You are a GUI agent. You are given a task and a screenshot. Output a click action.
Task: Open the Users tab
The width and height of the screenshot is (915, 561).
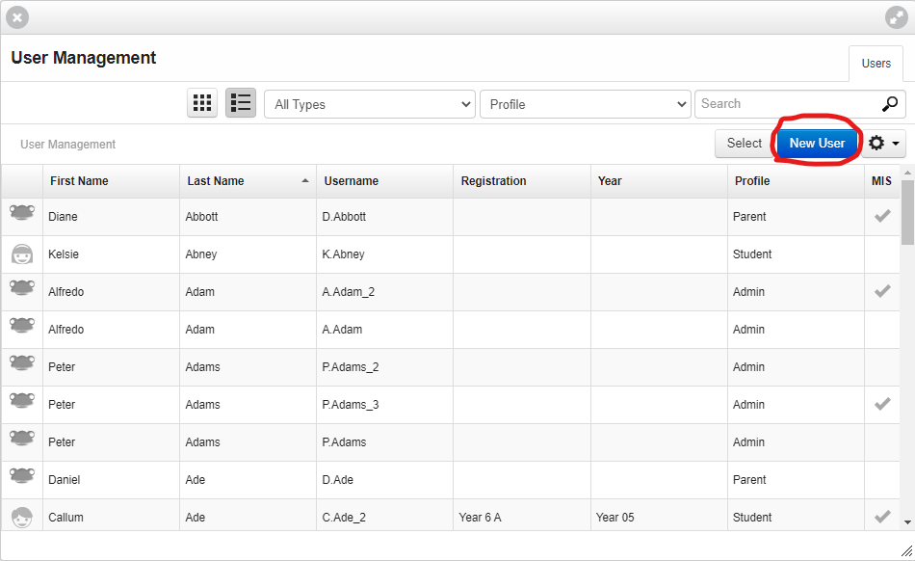[x=876, y=63]
